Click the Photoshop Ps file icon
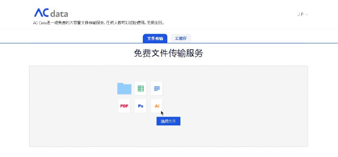338x157 pixels. (141, 106)
